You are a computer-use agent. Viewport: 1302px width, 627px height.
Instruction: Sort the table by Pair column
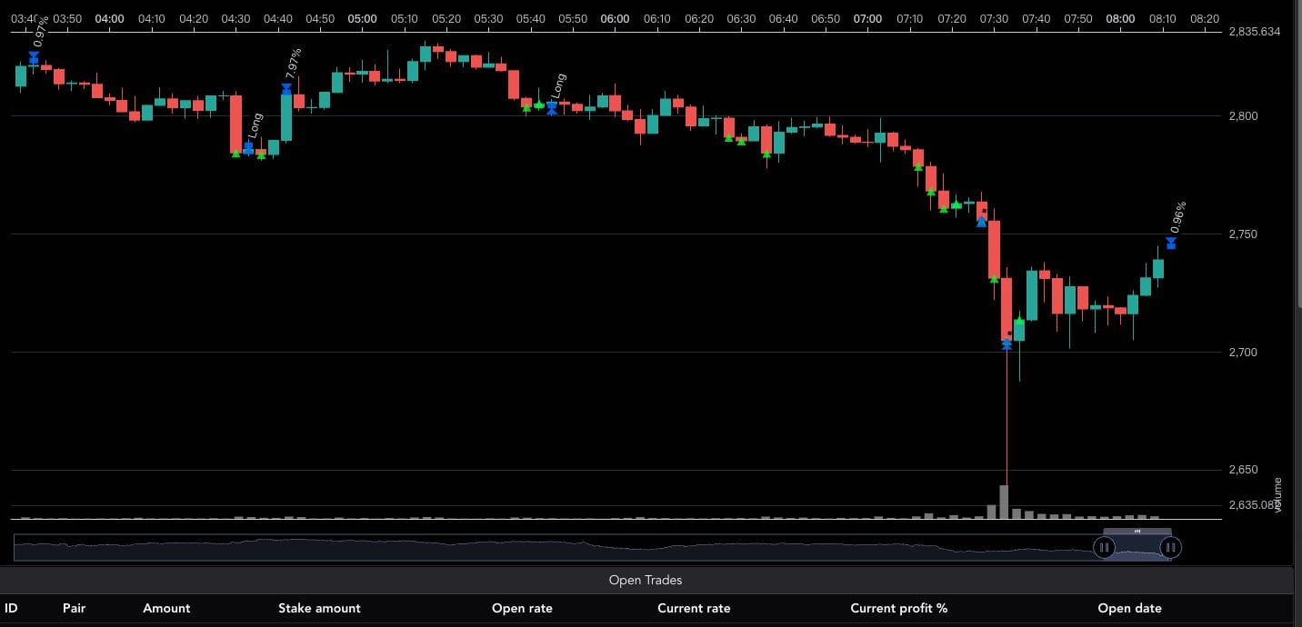coord(74,608)
